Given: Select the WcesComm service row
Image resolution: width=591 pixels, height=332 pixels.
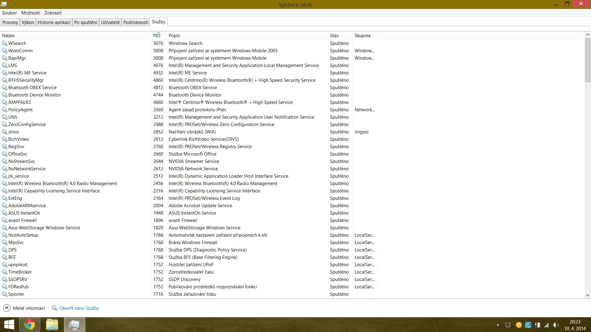Looking at the screenshot, I should tap(188, 50).
